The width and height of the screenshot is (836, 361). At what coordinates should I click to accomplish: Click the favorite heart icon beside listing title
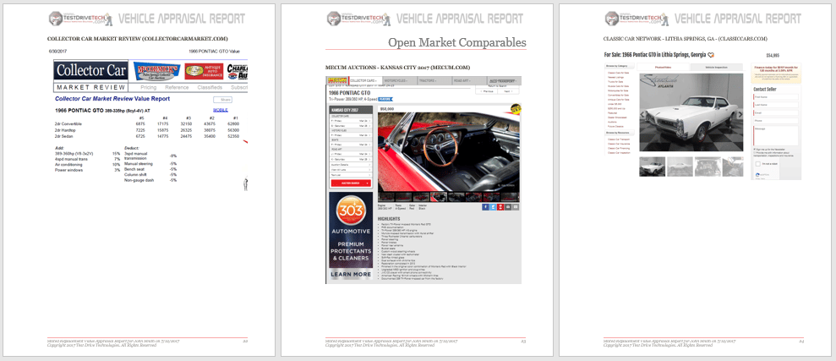coord(712,55)
